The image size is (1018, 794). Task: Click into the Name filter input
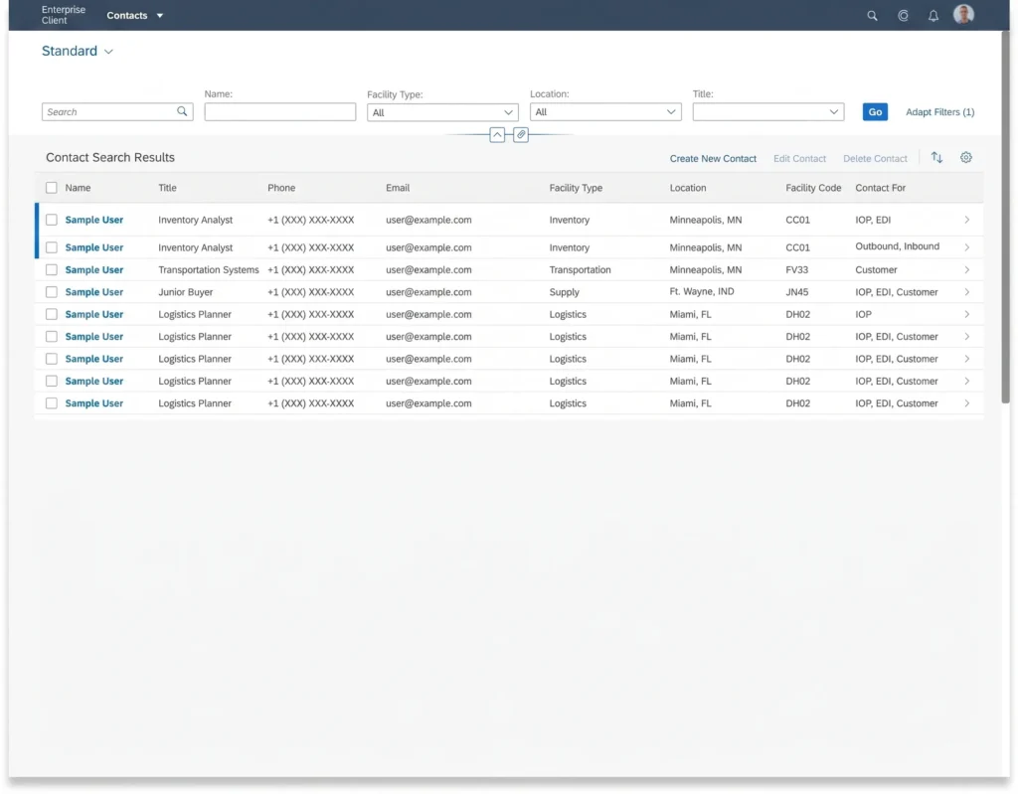pyautogui.click(x=279, y=111)
